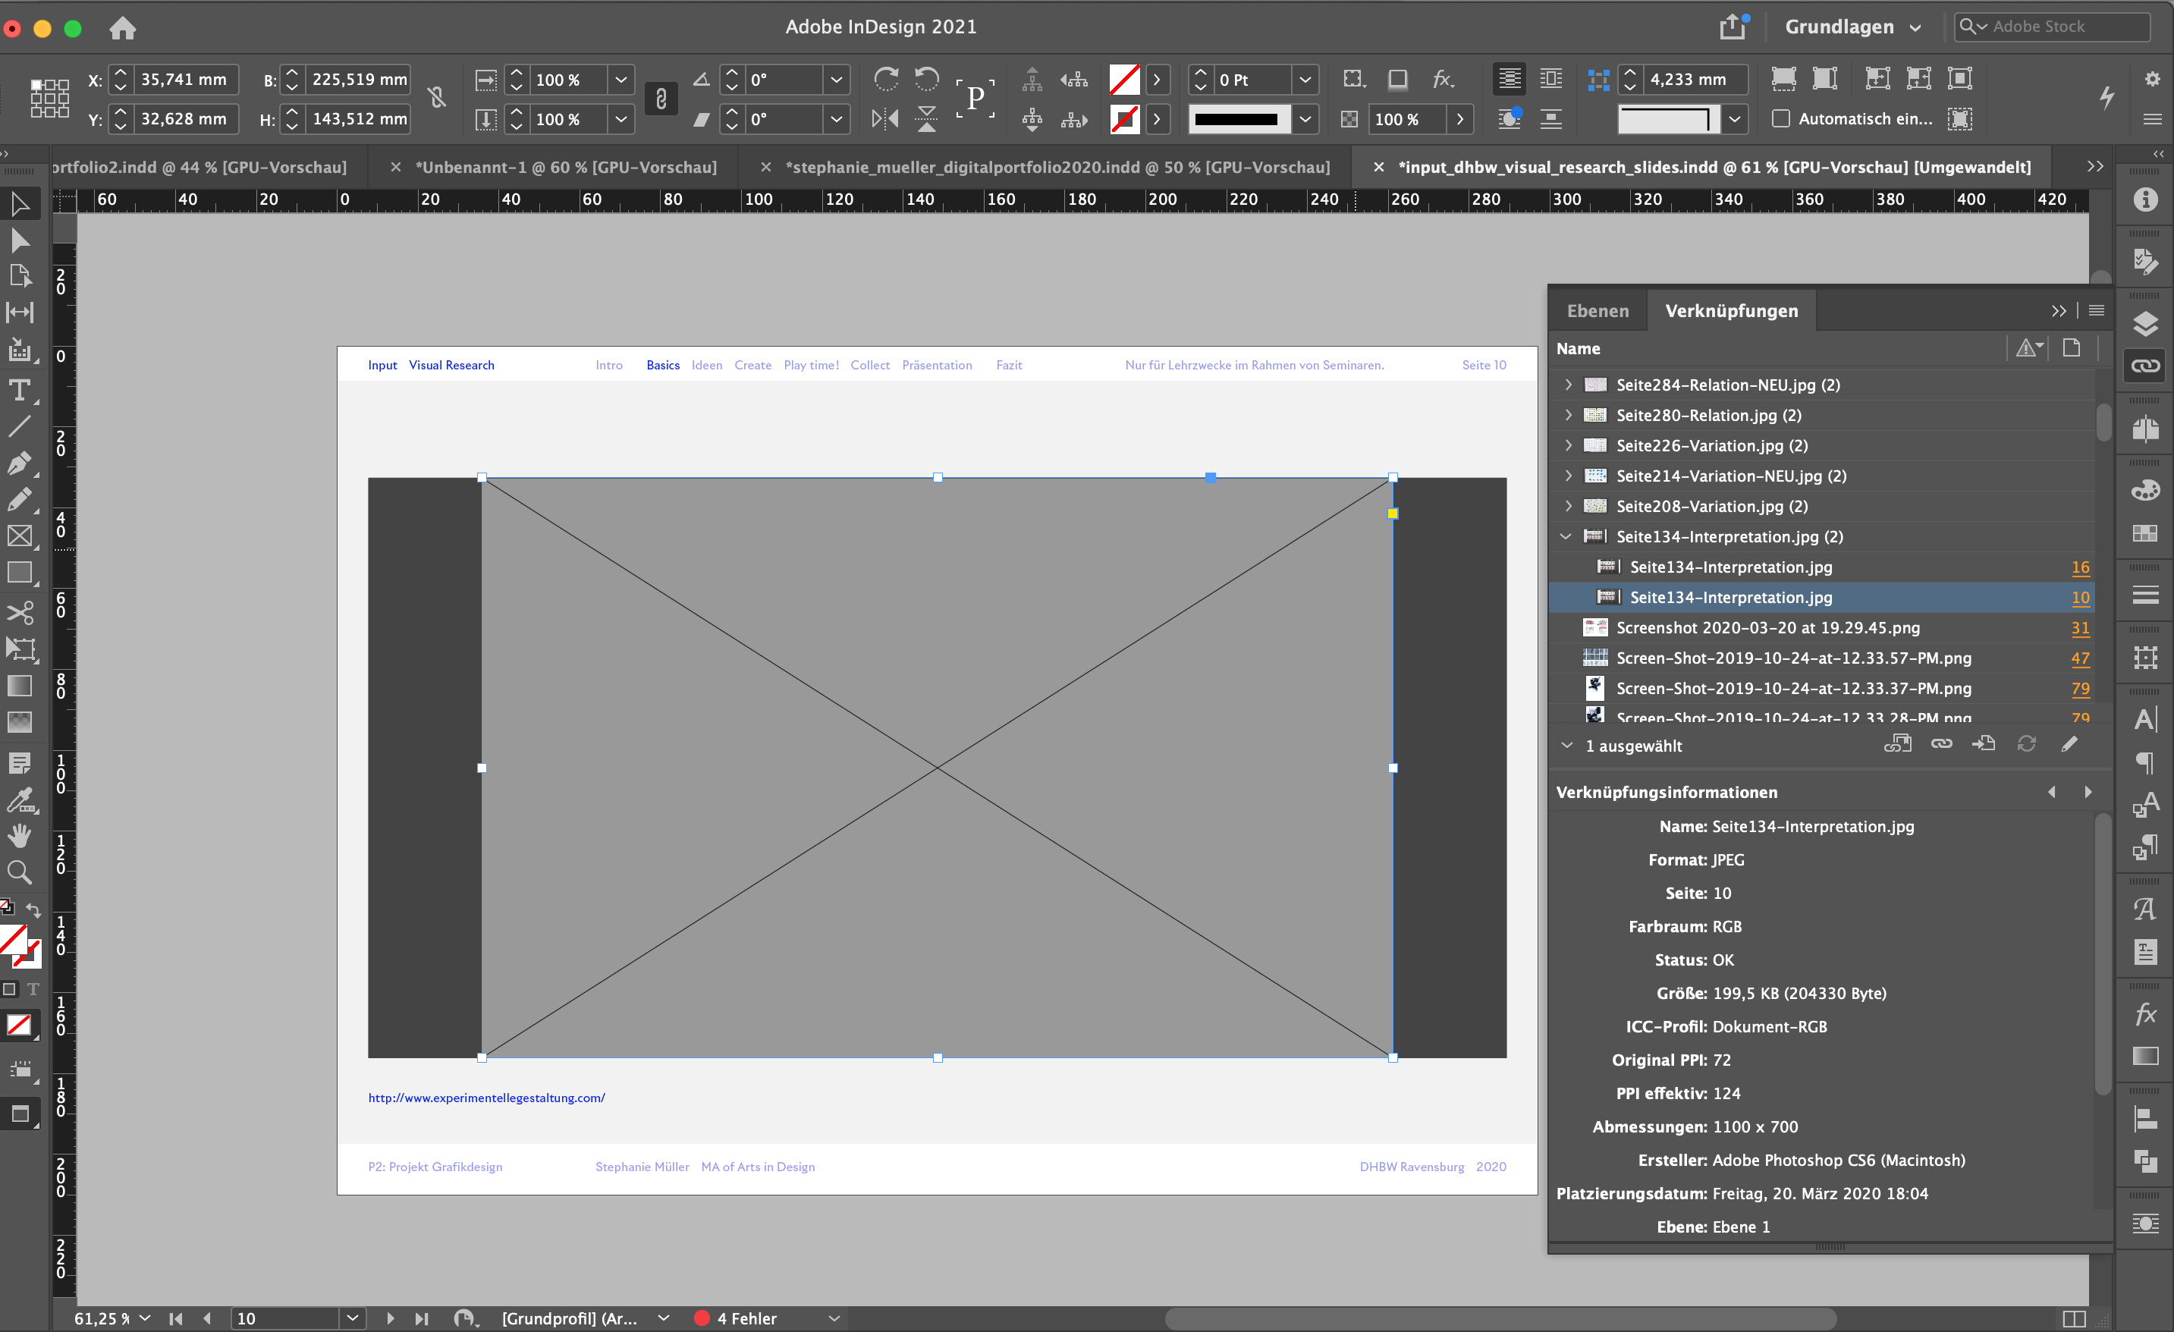This screenshot has height=1332, width=2174.
Task: Open the Pages panel icon
Action: 2145,429
